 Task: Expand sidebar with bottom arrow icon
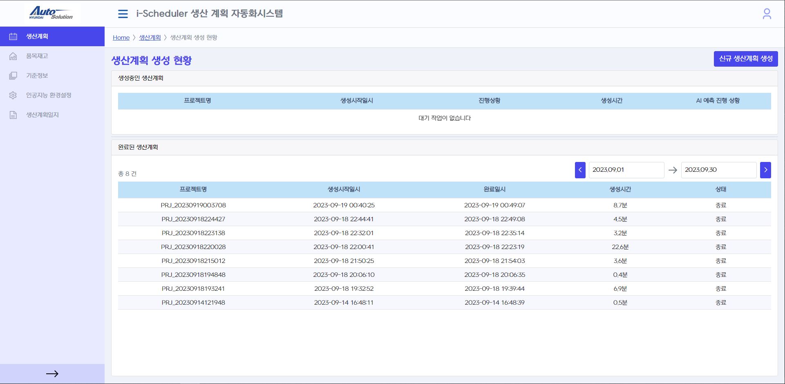(x=52, y=374)
